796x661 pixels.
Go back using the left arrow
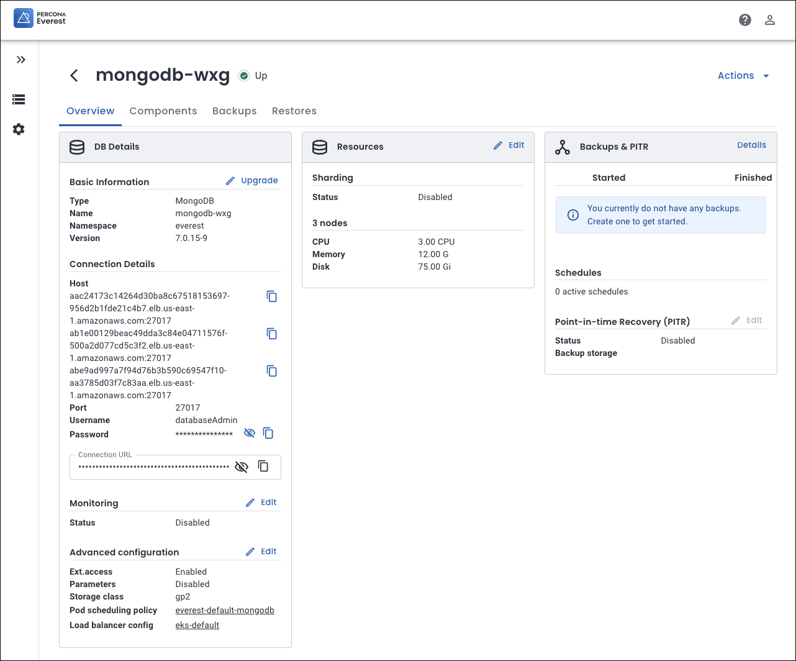point(74,76)
